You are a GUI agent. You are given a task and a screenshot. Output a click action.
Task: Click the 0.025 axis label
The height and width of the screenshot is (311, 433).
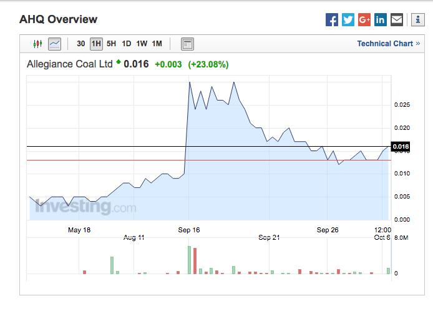[x=402, y=105]
